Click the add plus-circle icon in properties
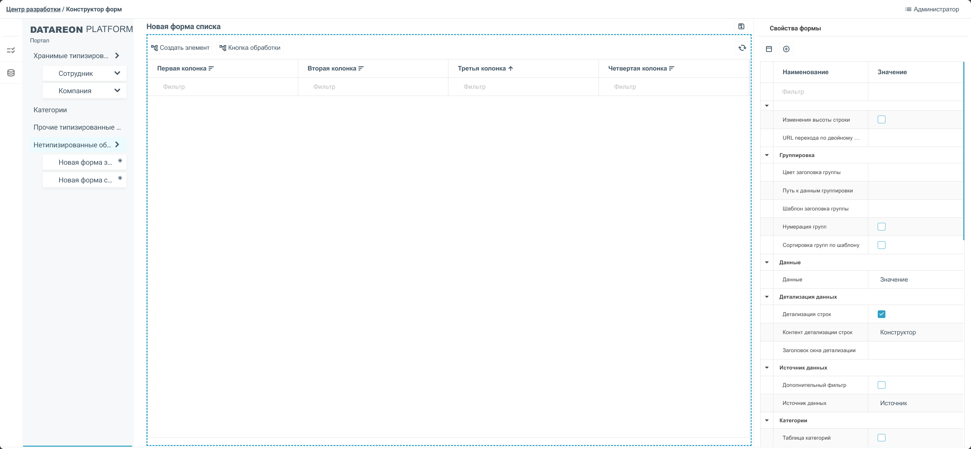971x449 pixels. [x=786, y=49]
